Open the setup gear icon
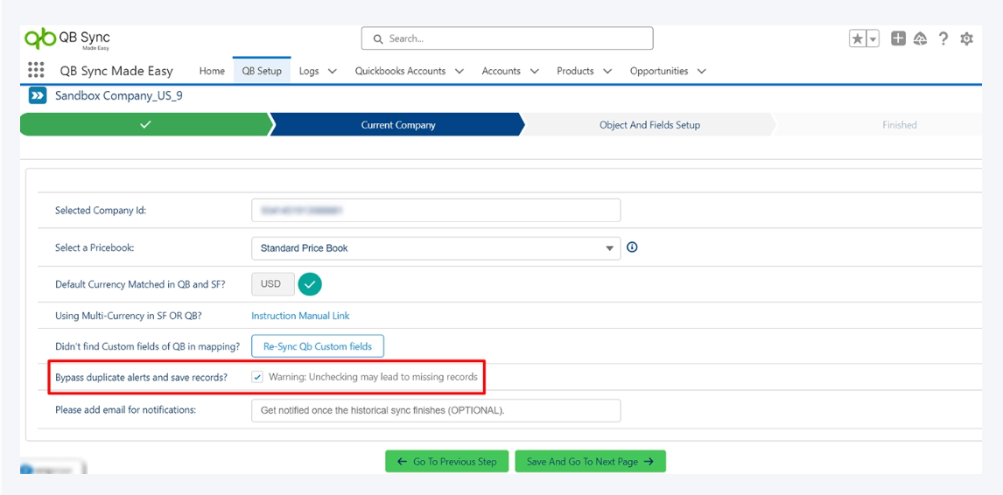The image size is (1003, 495). tap(966, 38)
